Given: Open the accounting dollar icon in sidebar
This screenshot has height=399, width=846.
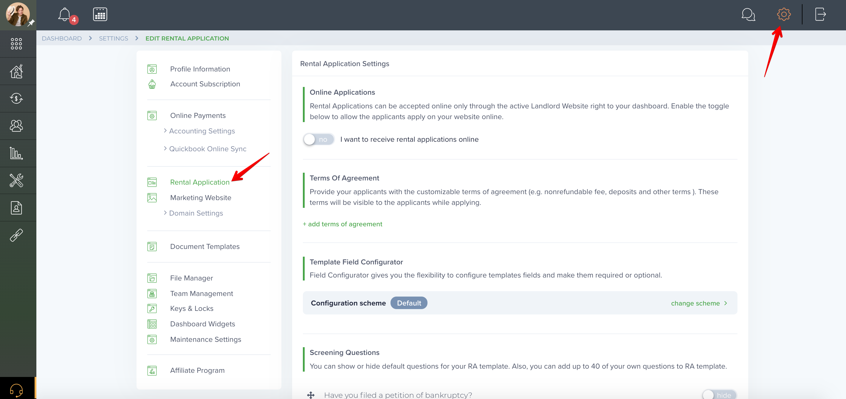Looking at the screenshot, I should (x=16, y=99).
